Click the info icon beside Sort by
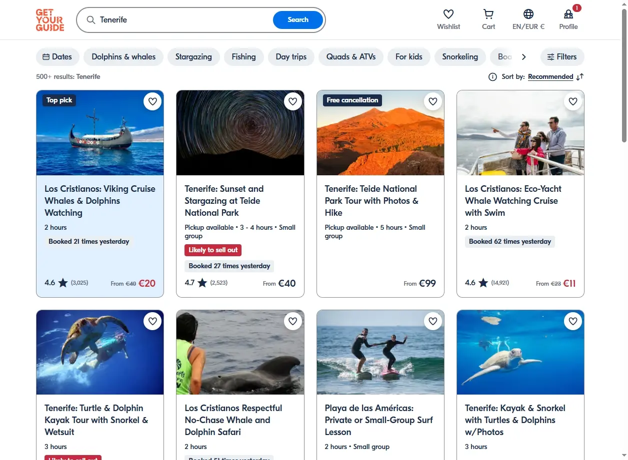The image size is (628, 460). click(492, 77)
